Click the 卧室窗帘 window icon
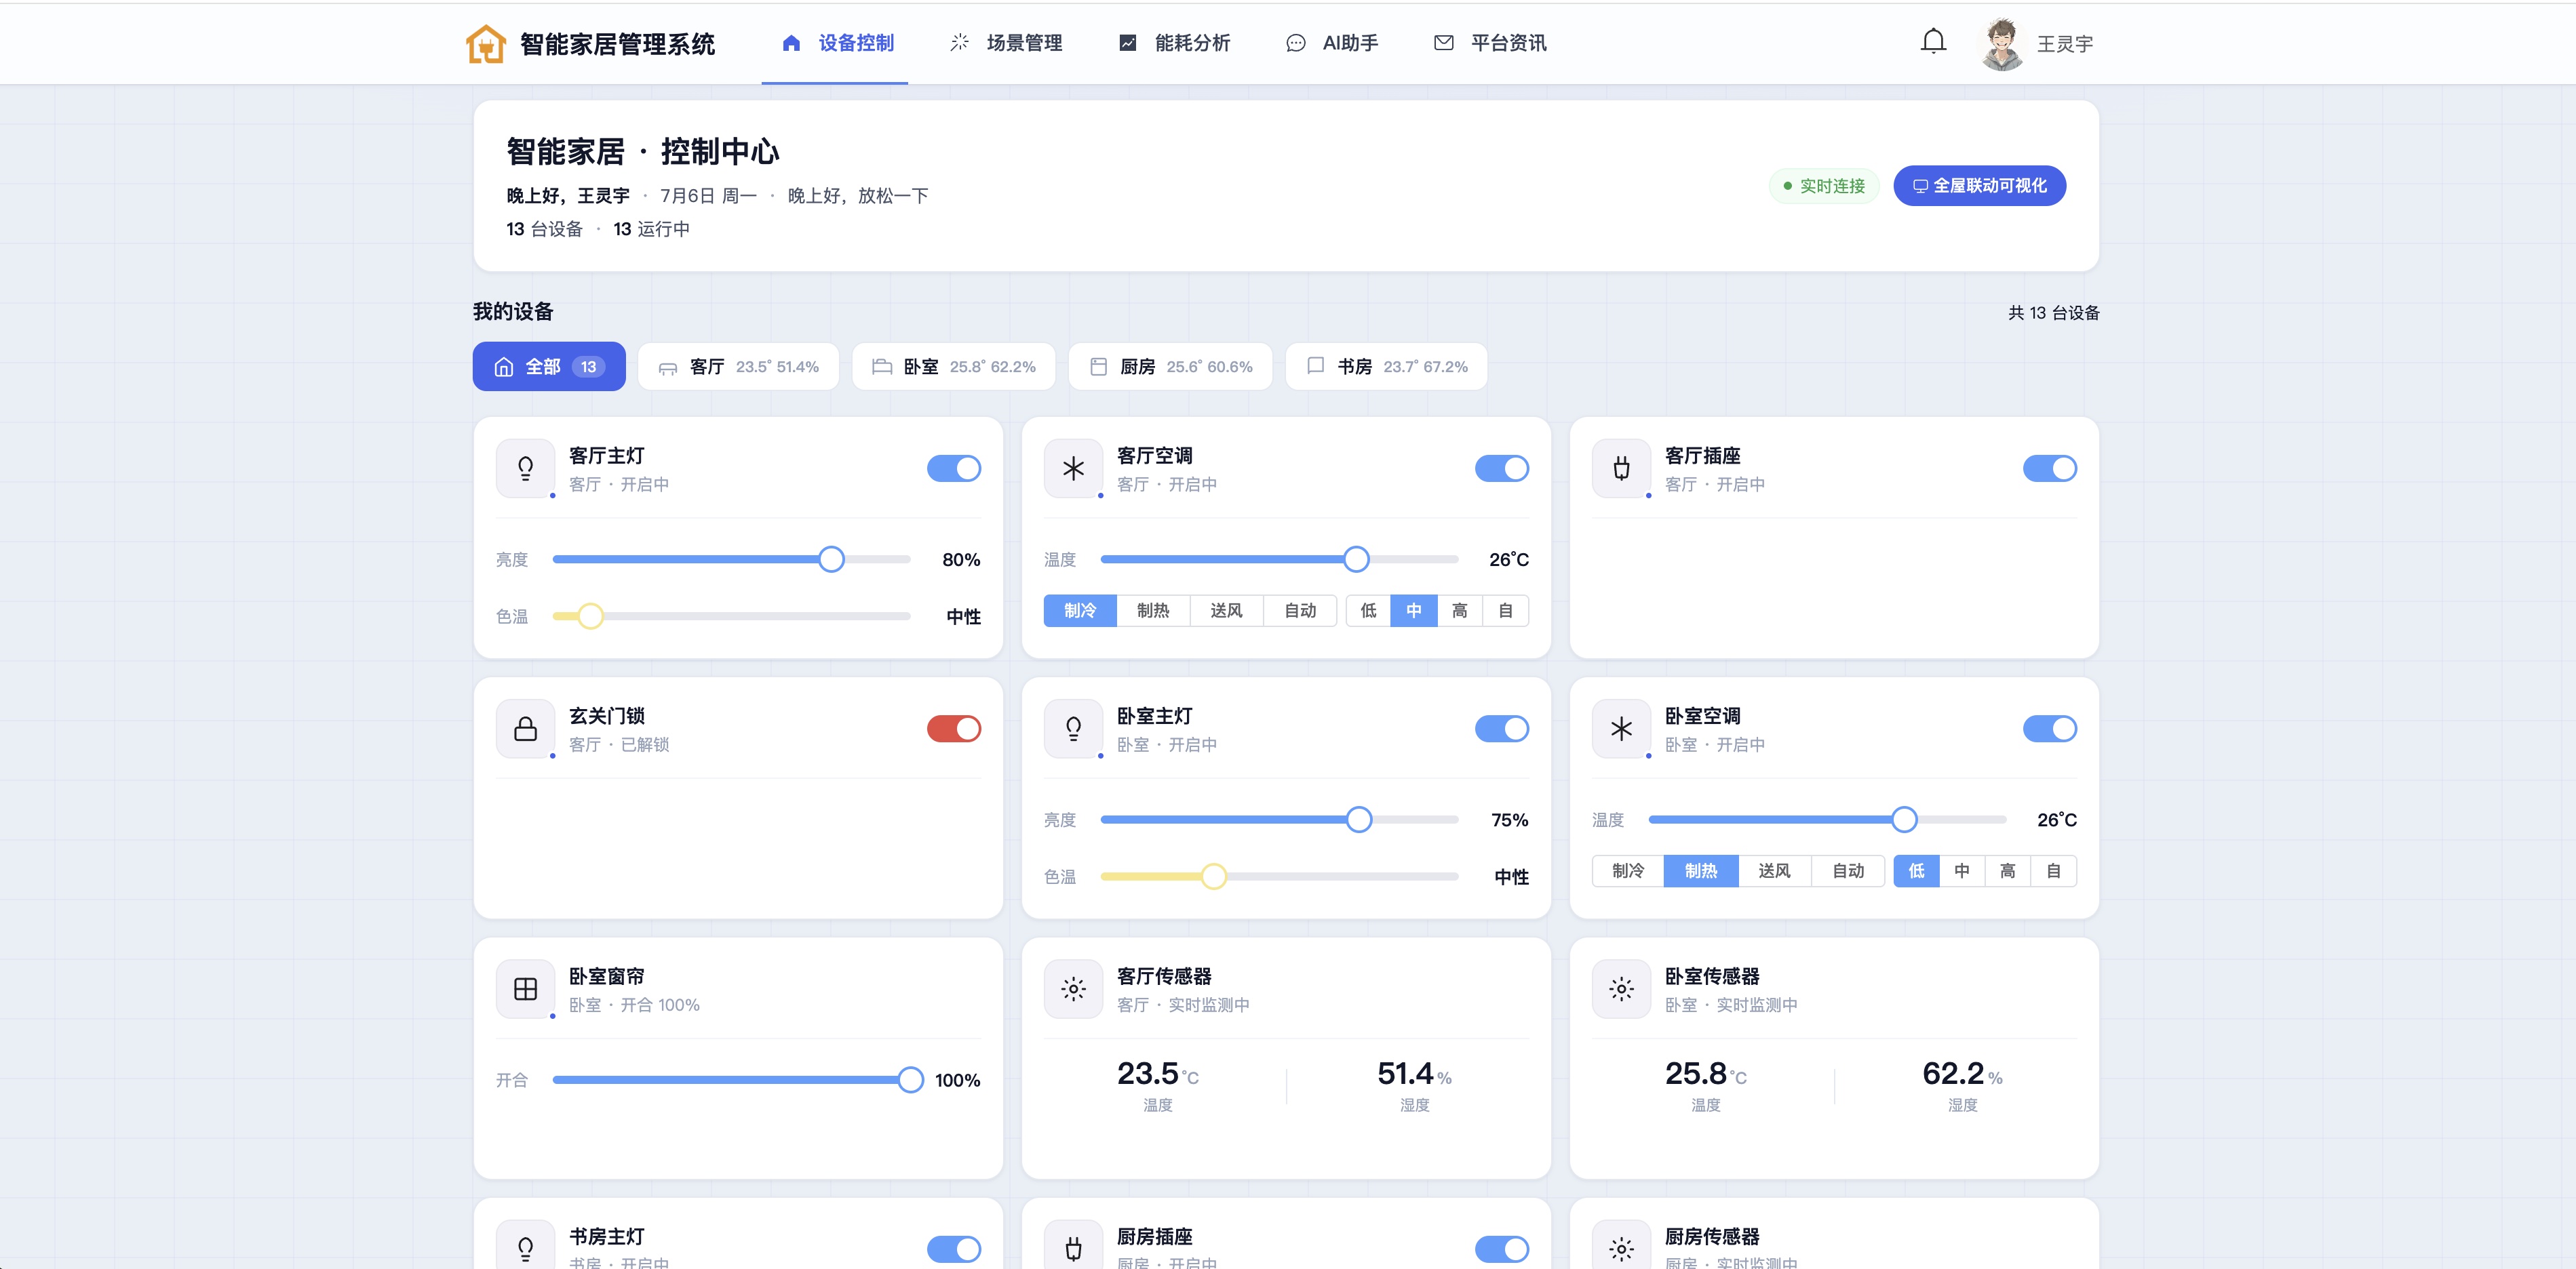Viewport: 2576px width, 1269px height. [x=525, y=989]
